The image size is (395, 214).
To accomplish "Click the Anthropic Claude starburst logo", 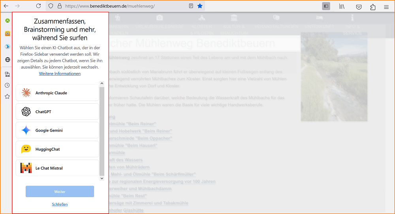I will 26,93.
